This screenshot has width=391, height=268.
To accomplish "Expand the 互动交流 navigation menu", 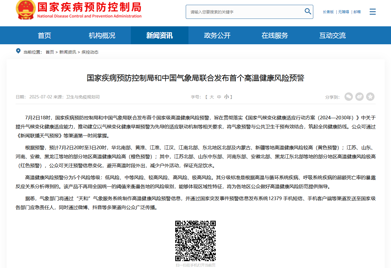I will click(332, 35).
